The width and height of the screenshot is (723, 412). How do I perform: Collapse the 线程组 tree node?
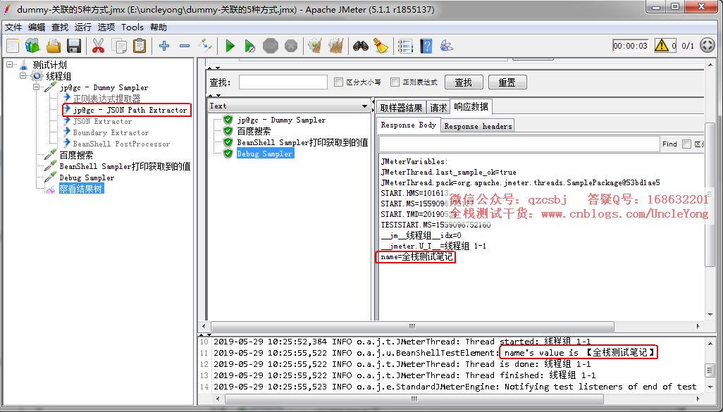point(23,76)
